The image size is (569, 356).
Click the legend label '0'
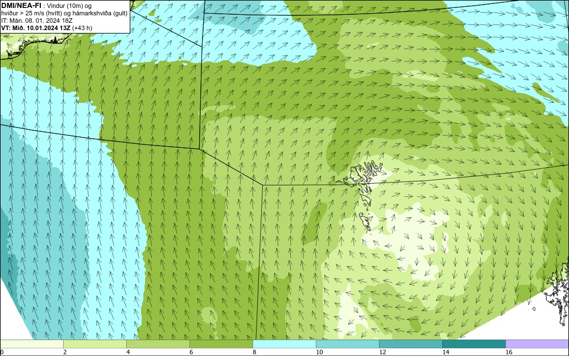[x=2, y=352]
